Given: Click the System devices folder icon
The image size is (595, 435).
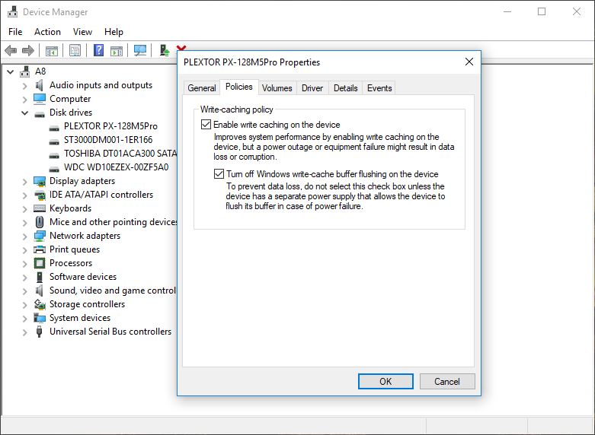Looking at the screenshot, I should point(40,318).
